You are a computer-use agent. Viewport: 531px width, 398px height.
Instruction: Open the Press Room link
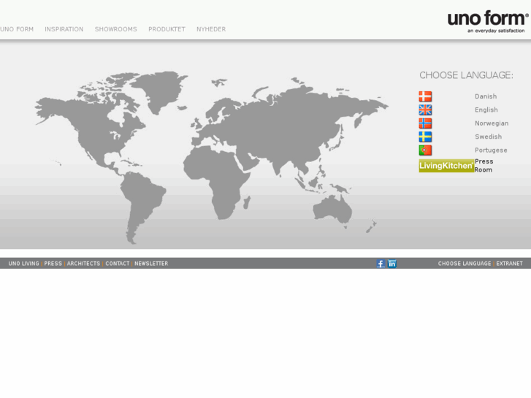pyautogui.click(x=484, y=166)
